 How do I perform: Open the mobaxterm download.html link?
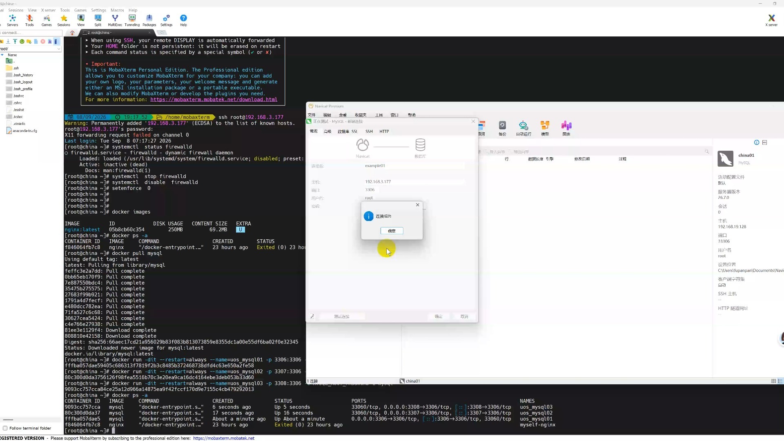pos(214,100)
